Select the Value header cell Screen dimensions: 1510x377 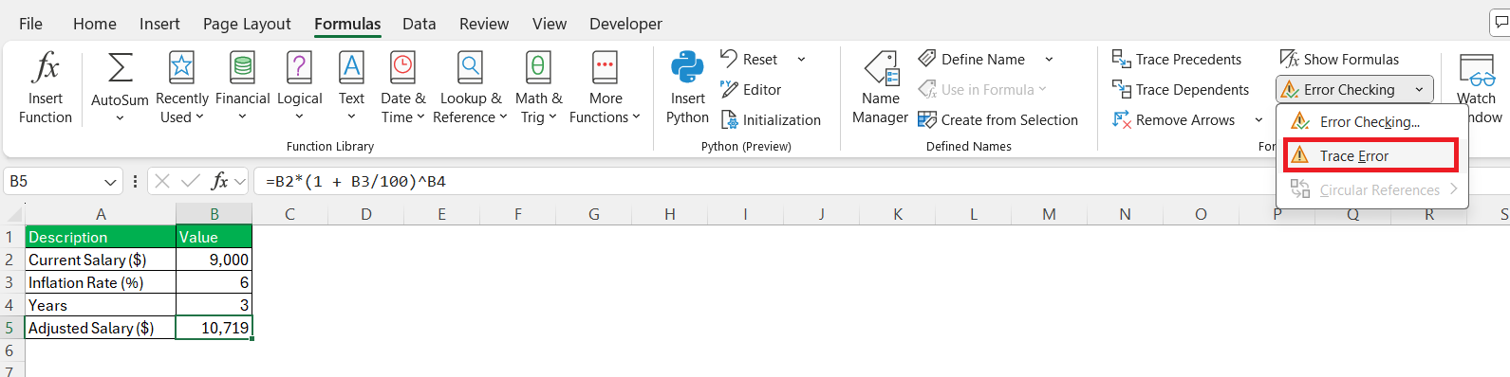click(x=214, y=237)
